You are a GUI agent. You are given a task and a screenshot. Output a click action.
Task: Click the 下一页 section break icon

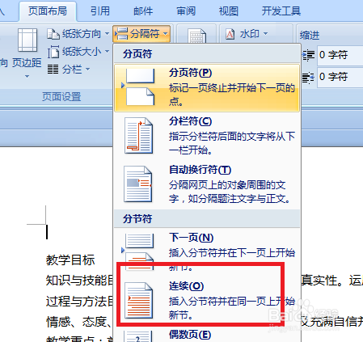[139, 251]
